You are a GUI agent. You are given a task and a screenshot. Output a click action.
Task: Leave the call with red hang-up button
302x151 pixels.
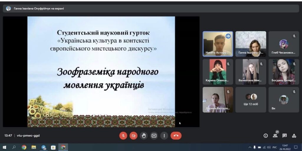176,136
